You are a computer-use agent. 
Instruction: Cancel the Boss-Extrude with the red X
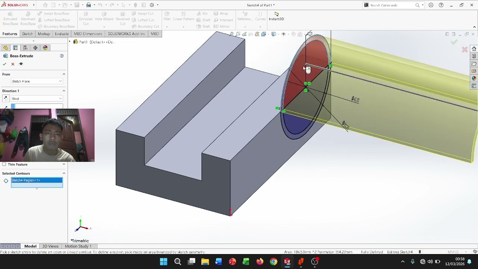click(13, 64)
